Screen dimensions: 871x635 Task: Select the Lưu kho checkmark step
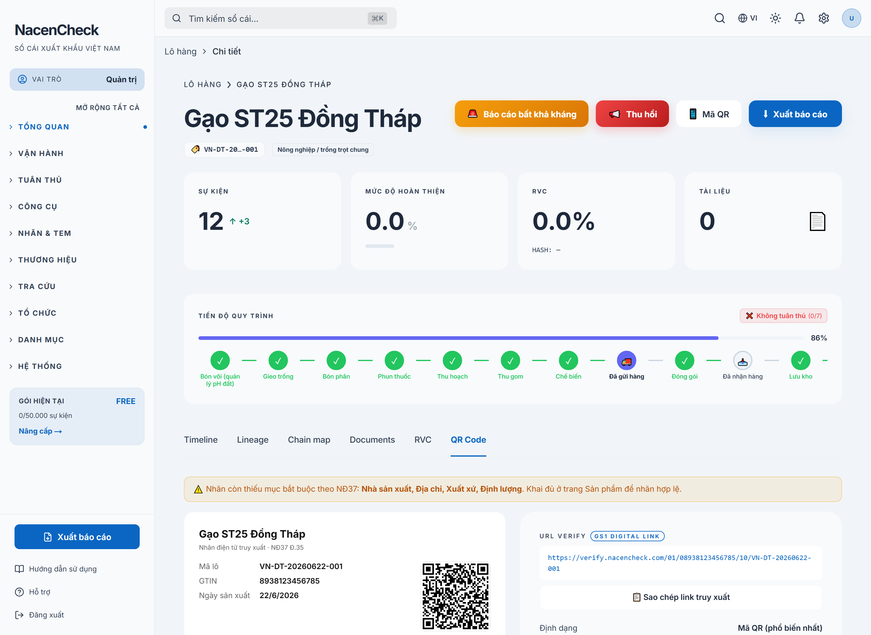coord(801,360)
